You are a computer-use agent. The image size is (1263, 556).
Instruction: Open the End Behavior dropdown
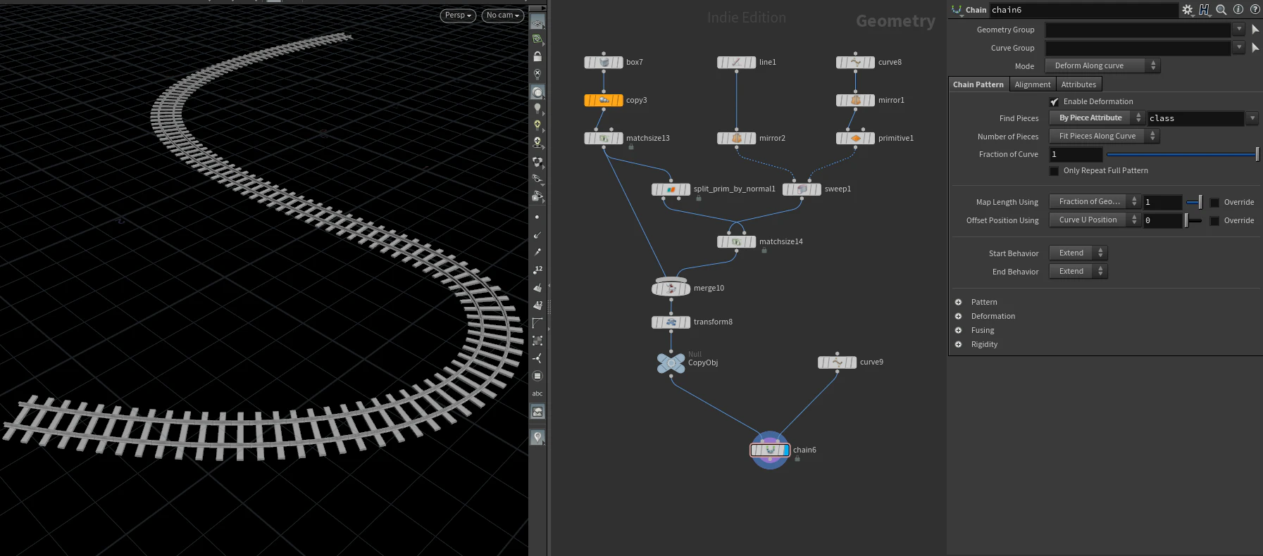pyautogui.click(x=1078, y=271)
